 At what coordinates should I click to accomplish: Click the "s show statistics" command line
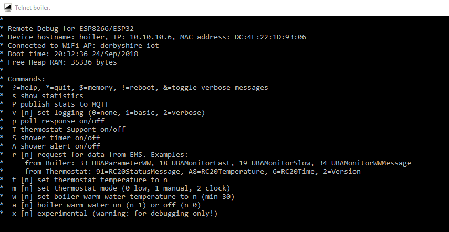point(48,96)
